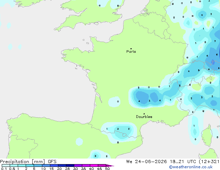
Task: Click the 'Precipitation [mm] GFS' title
Action: click(x=28, y=162)
